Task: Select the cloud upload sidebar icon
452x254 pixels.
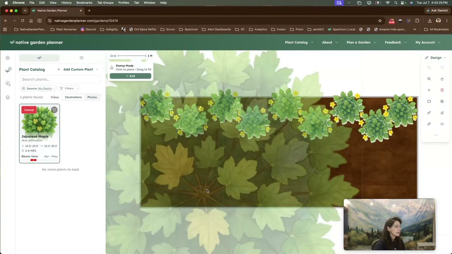Action: pos(8,84)
